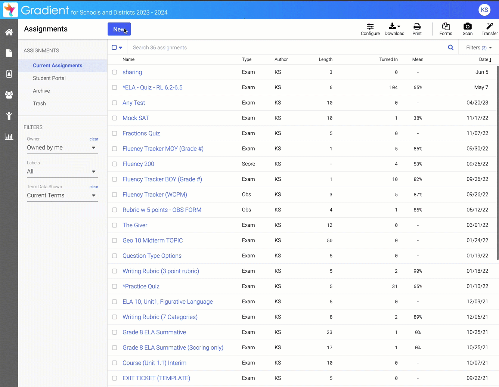Open the document page icon in sidebar

tap(9, 53)
